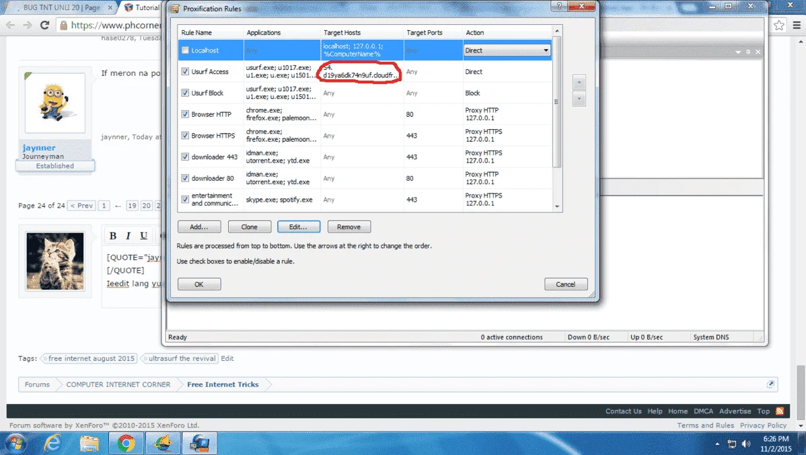Apply Bold formatting in the reply editor
The height and width of the screenshot is (455, 806).
click(113, 236)
